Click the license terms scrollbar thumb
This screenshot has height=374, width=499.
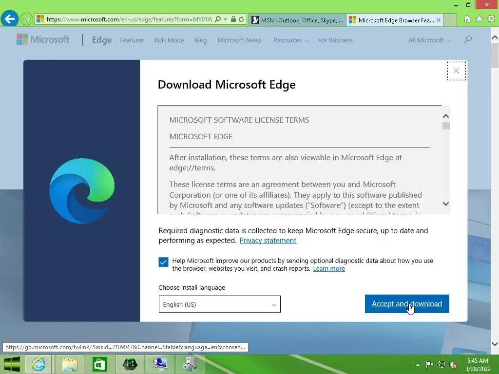point(446,126)
